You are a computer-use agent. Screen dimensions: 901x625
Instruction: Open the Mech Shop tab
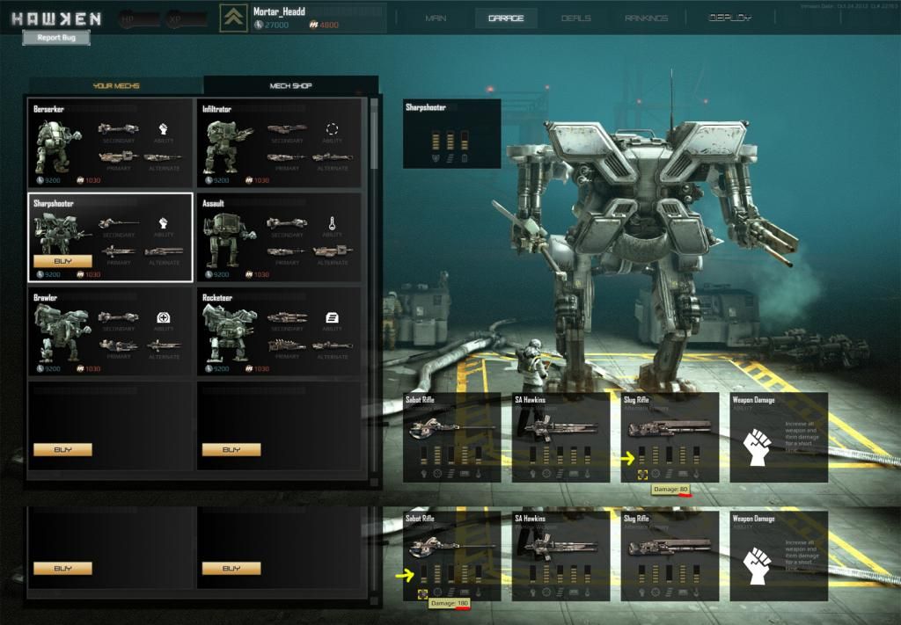coord(290,86)
